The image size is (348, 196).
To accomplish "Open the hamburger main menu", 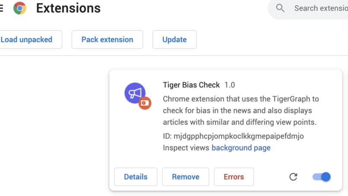I will (1, 8).
